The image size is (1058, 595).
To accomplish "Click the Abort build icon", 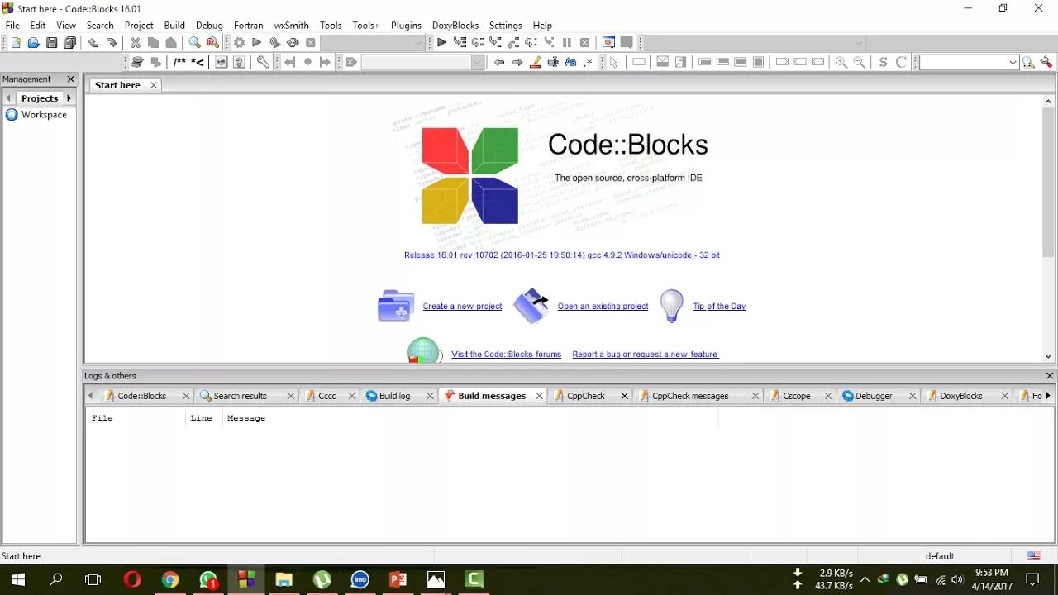I will [311, 43].
